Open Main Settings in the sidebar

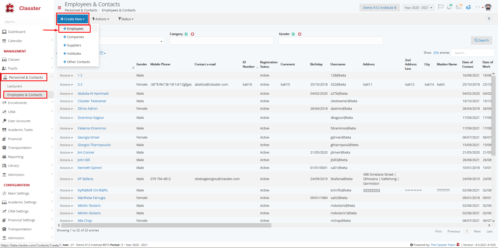coord(18,193)
